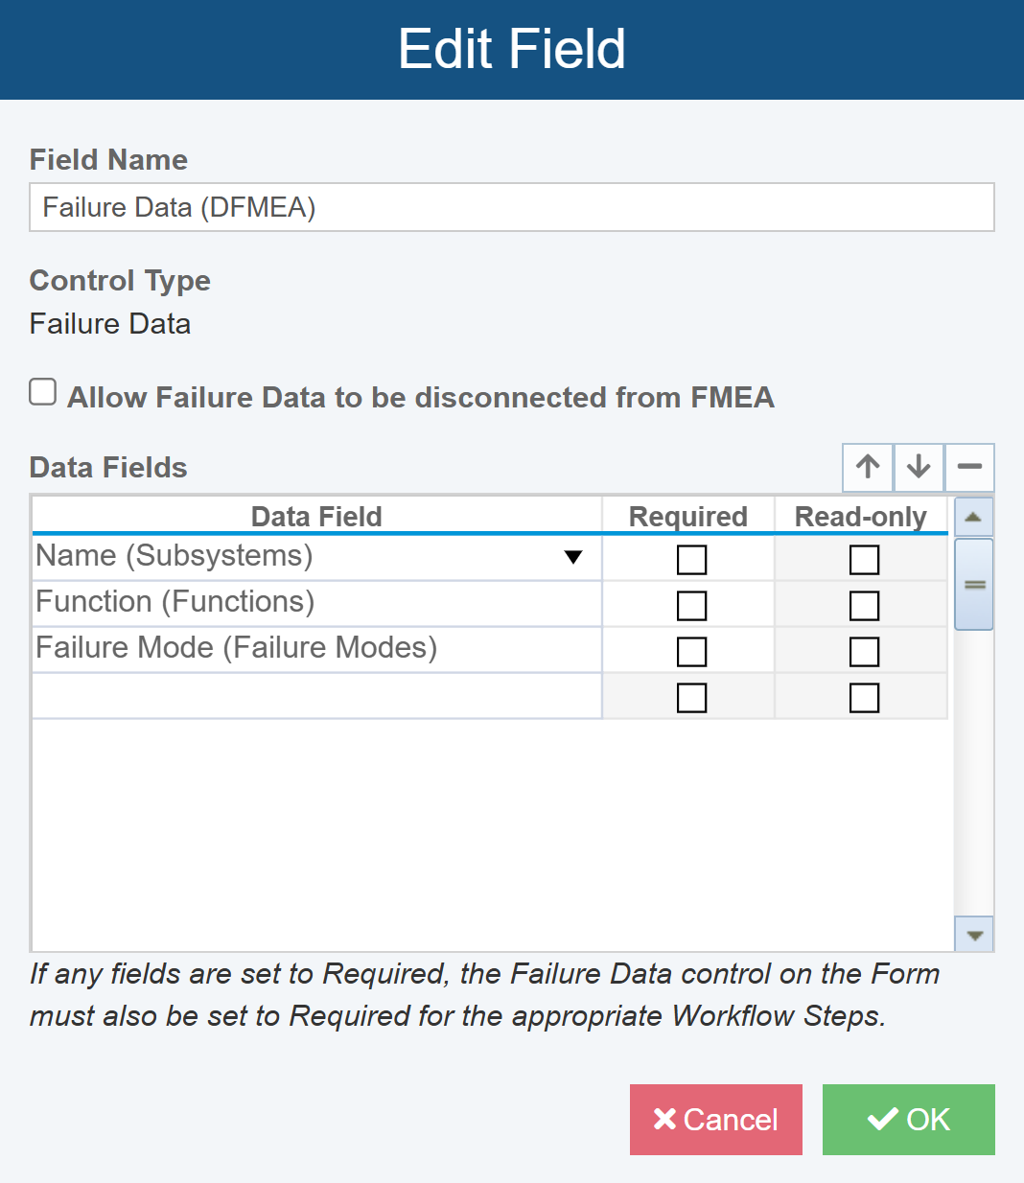The height and width of the screenshot is (1183, 1024).
Task: Select the Failure Mode (Failure Modes) cell
Action: click(316, 649)
